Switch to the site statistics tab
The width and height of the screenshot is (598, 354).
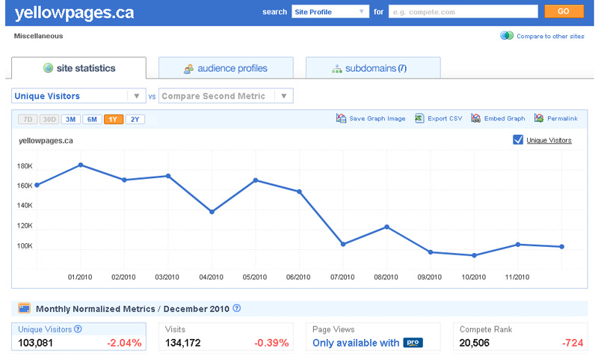click(x=79, y=68)
